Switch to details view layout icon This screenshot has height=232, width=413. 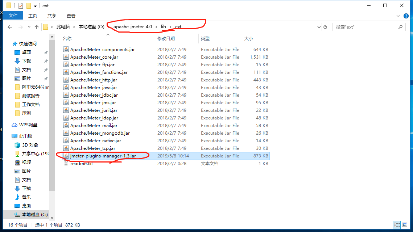click(x=397, y=225)
